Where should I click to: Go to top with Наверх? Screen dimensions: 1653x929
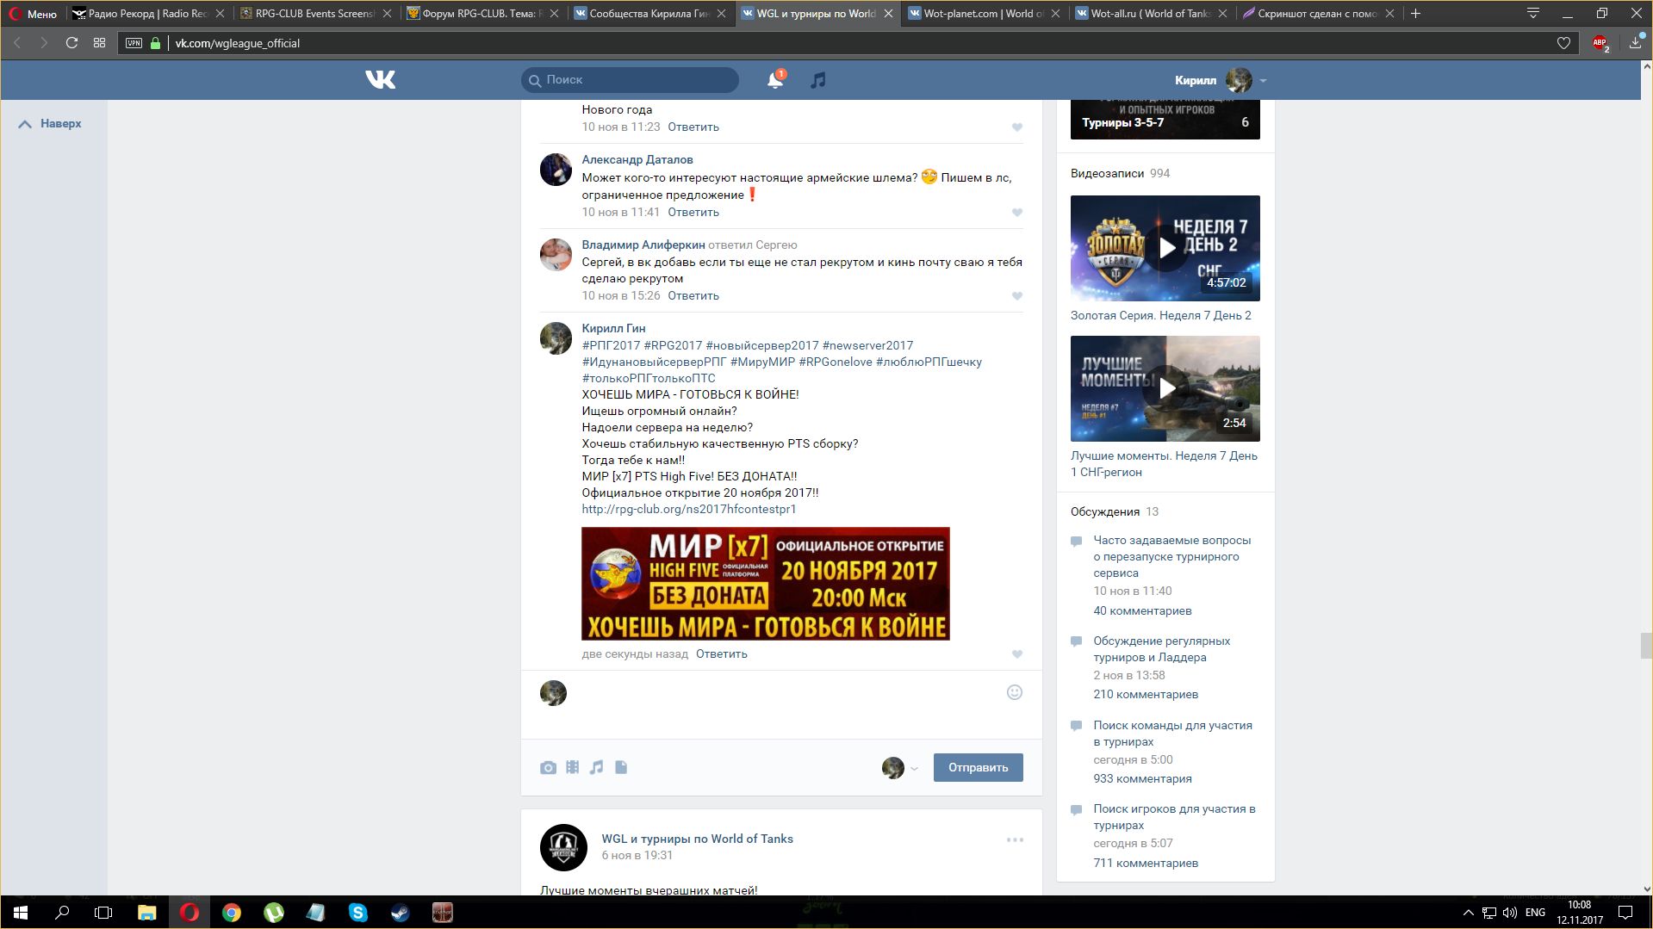[50, 124]
